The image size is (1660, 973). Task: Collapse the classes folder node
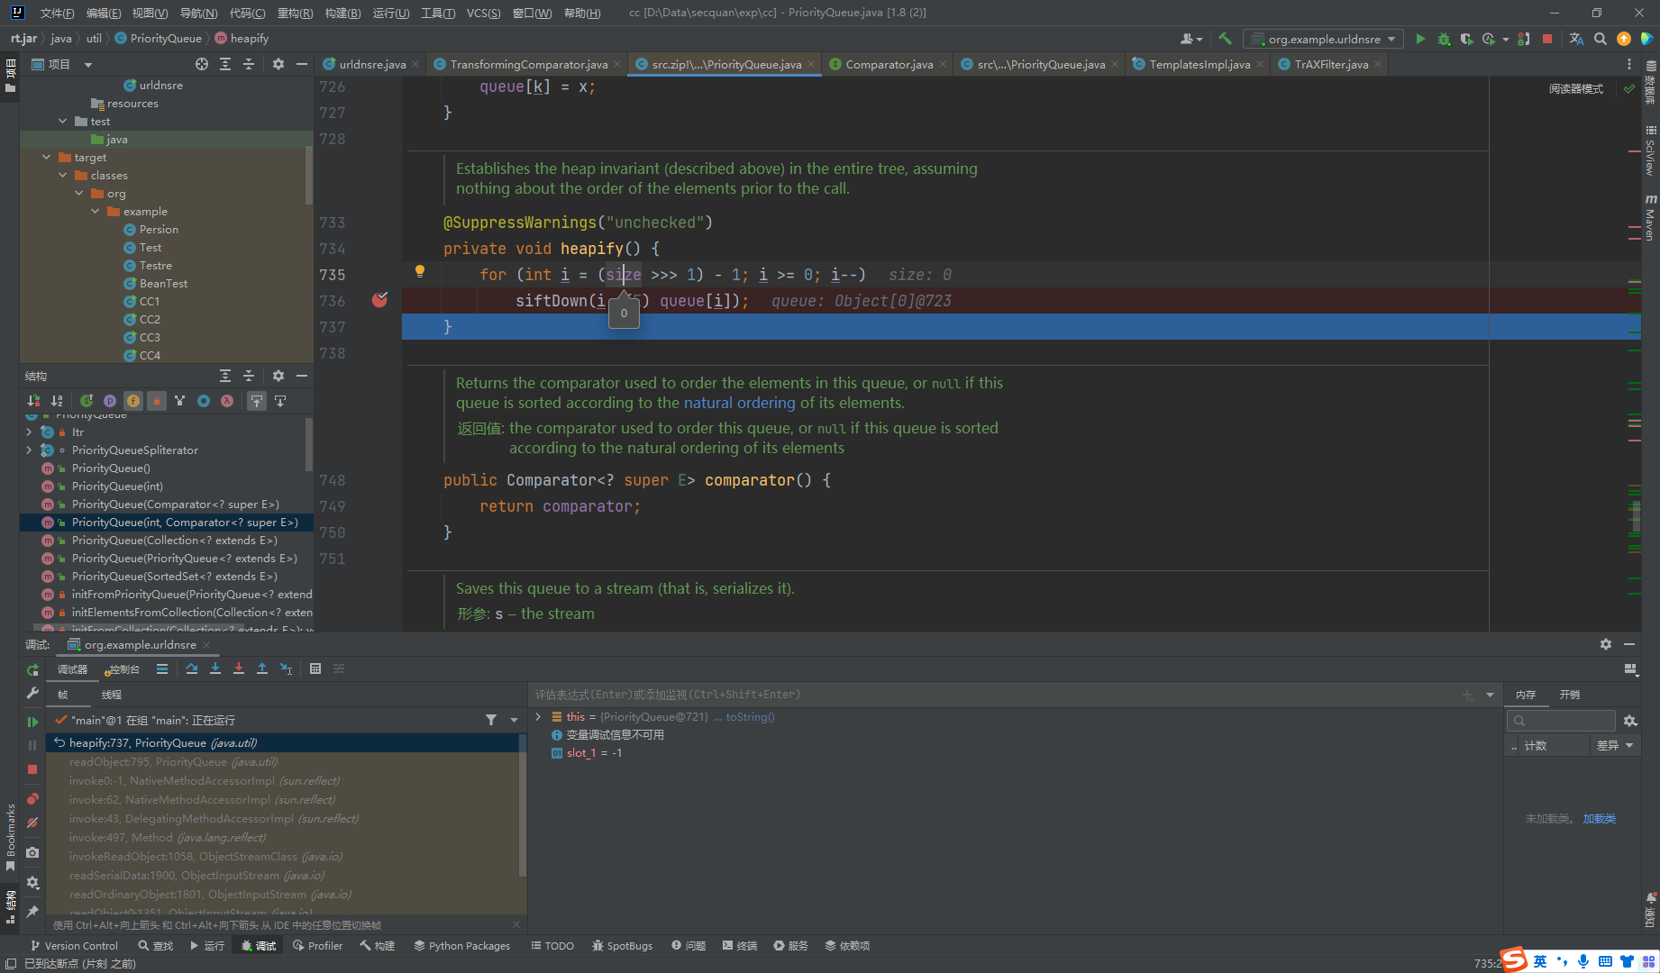(62, 176)
